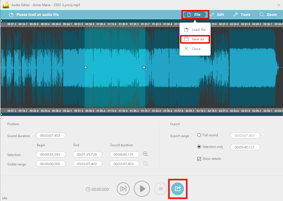Image resolution: width=283 pixels, height=201 pixels.
Task: Click the Export section heading
Action: point(175,124)
